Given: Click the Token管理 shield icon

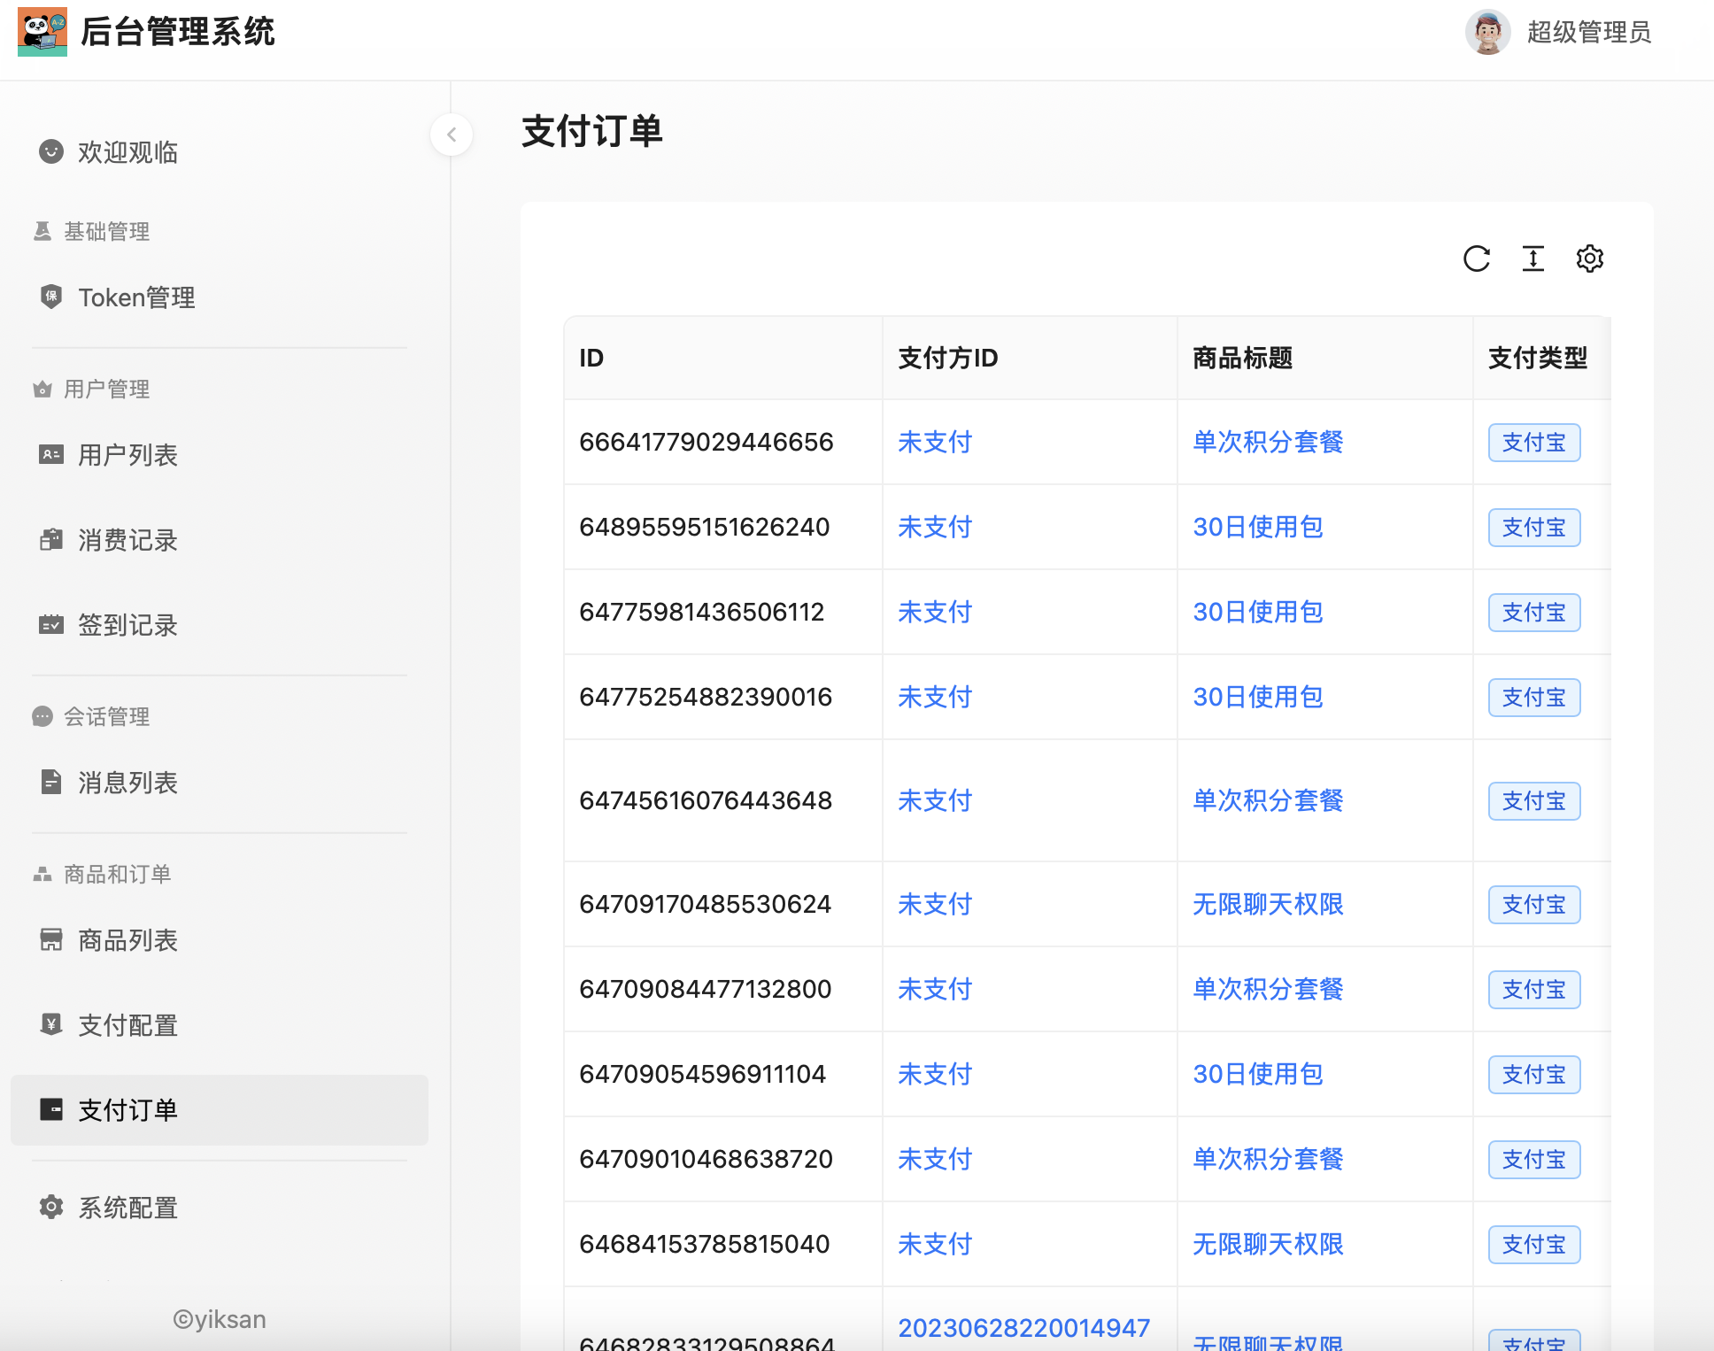Looking at the screenshot, I should (51, 297).
